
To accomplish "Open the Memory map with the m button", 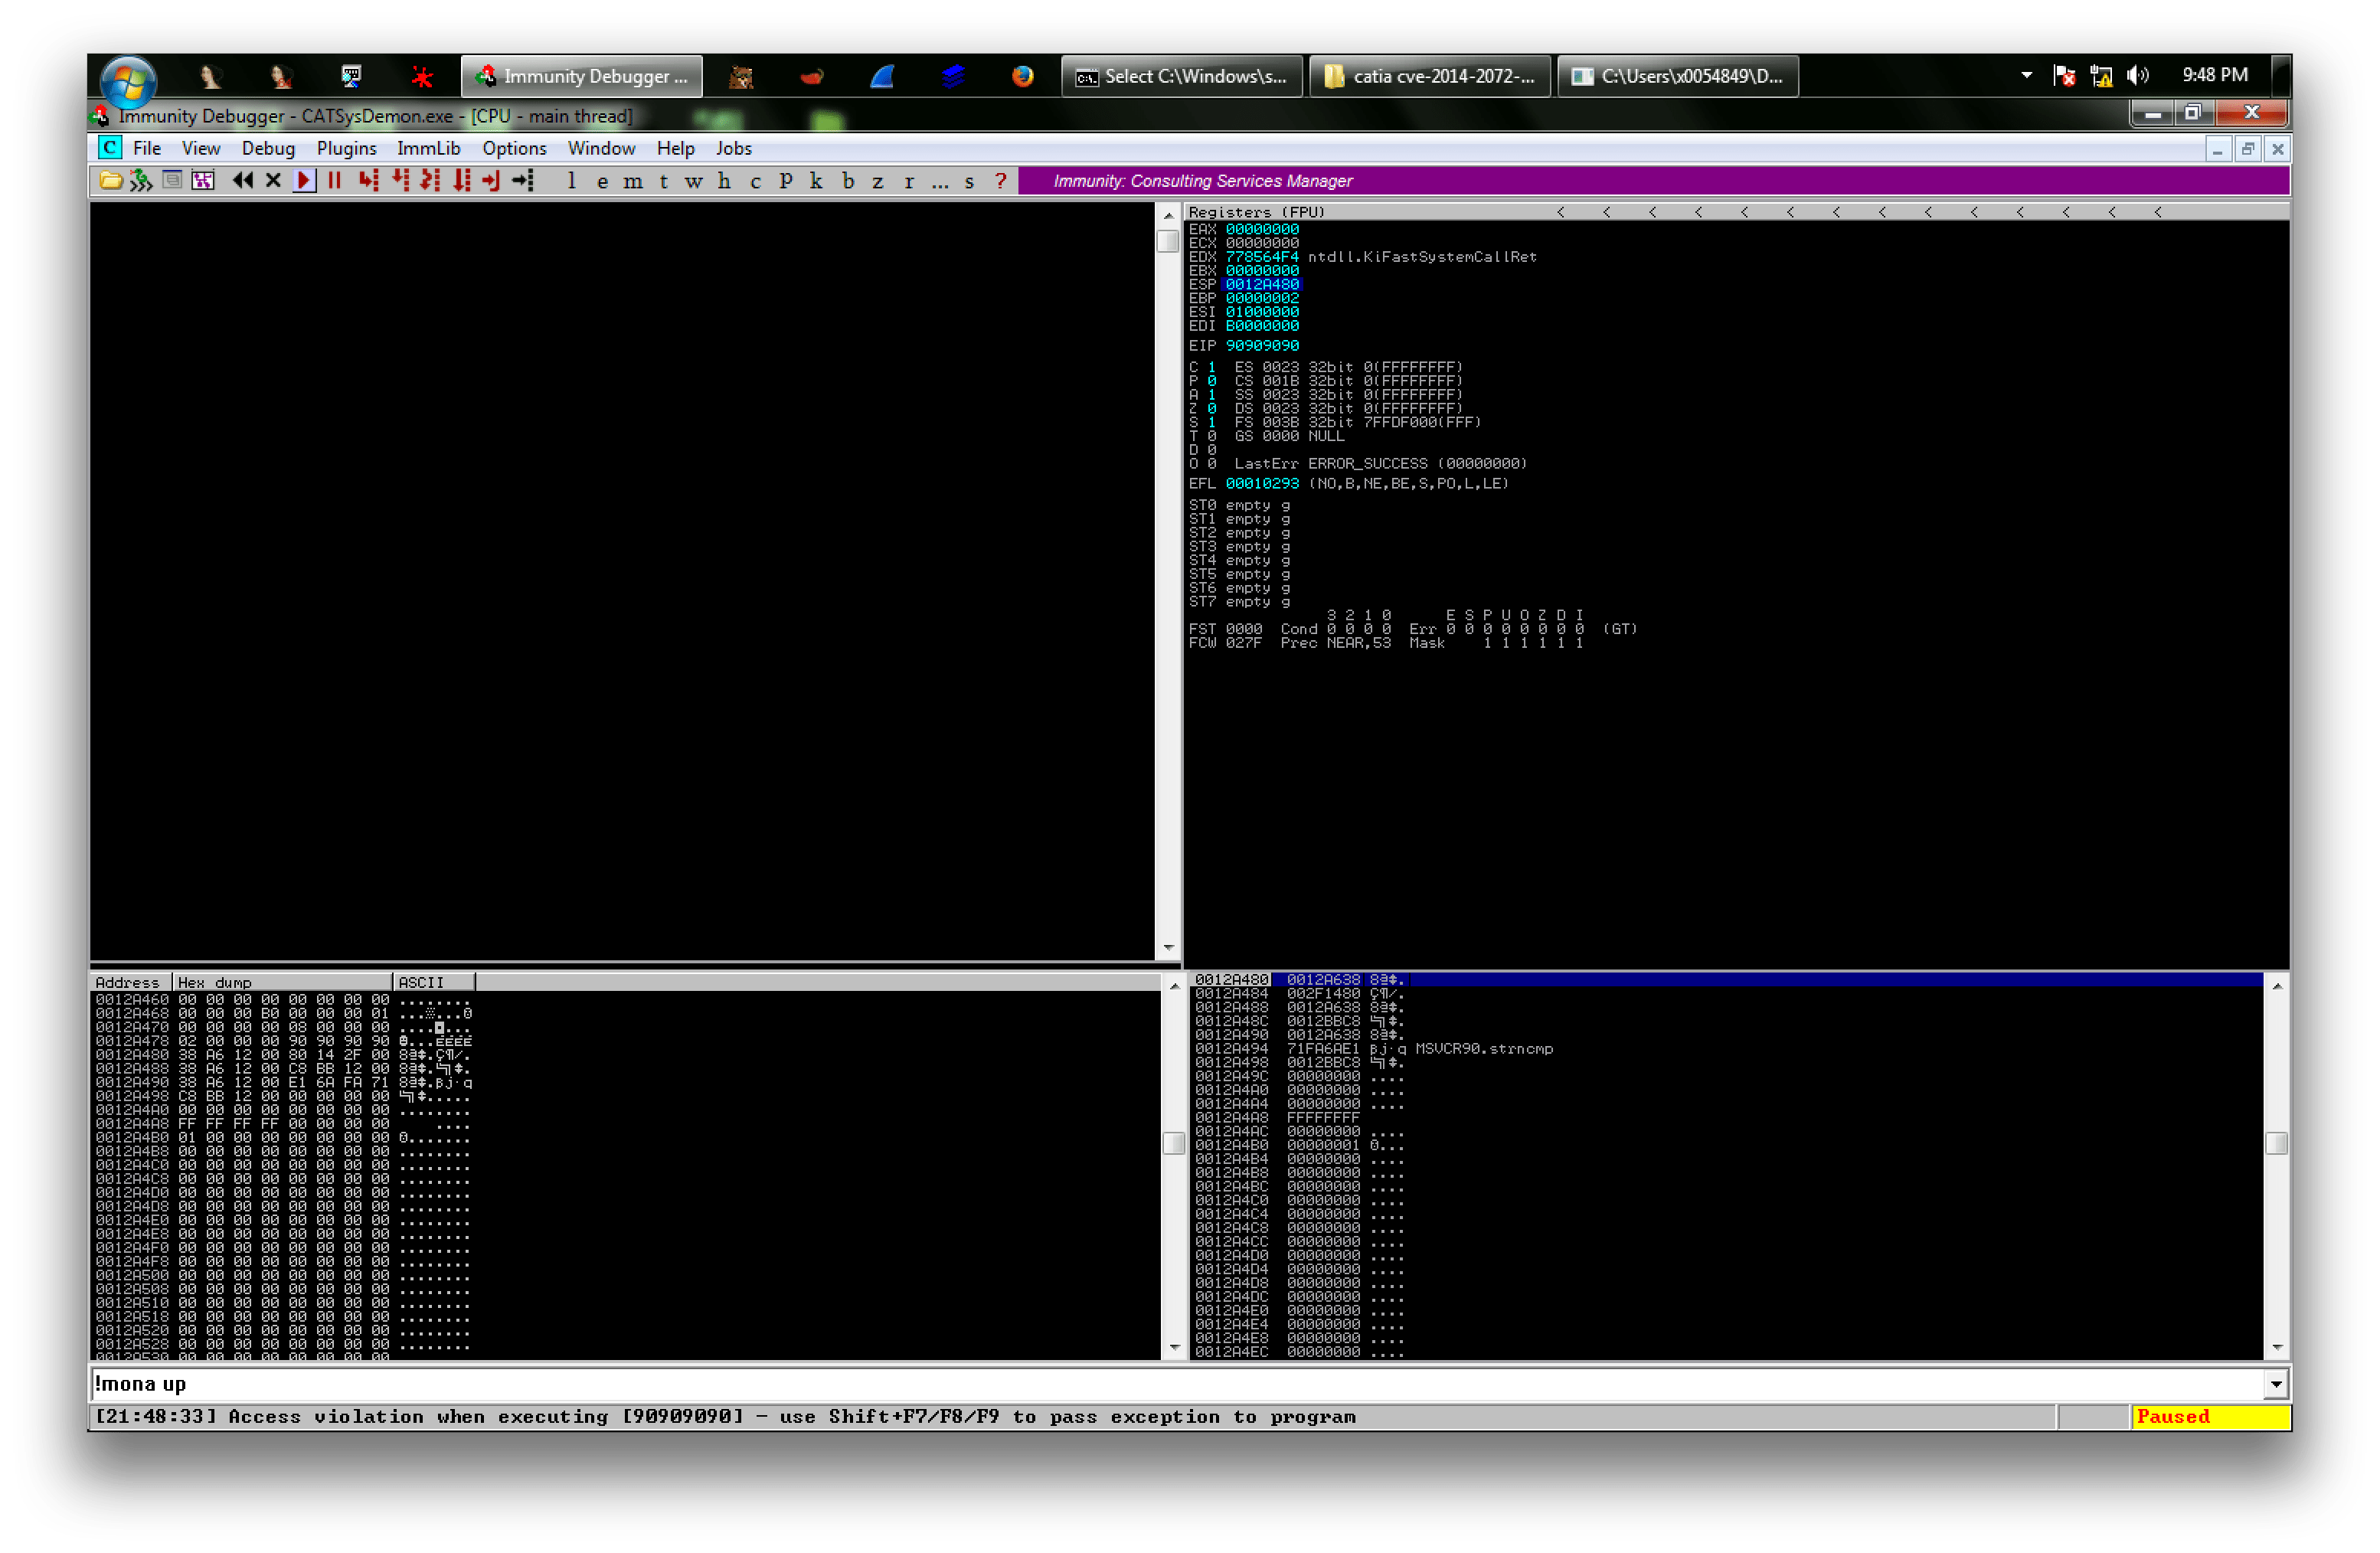I will point(632,181).
